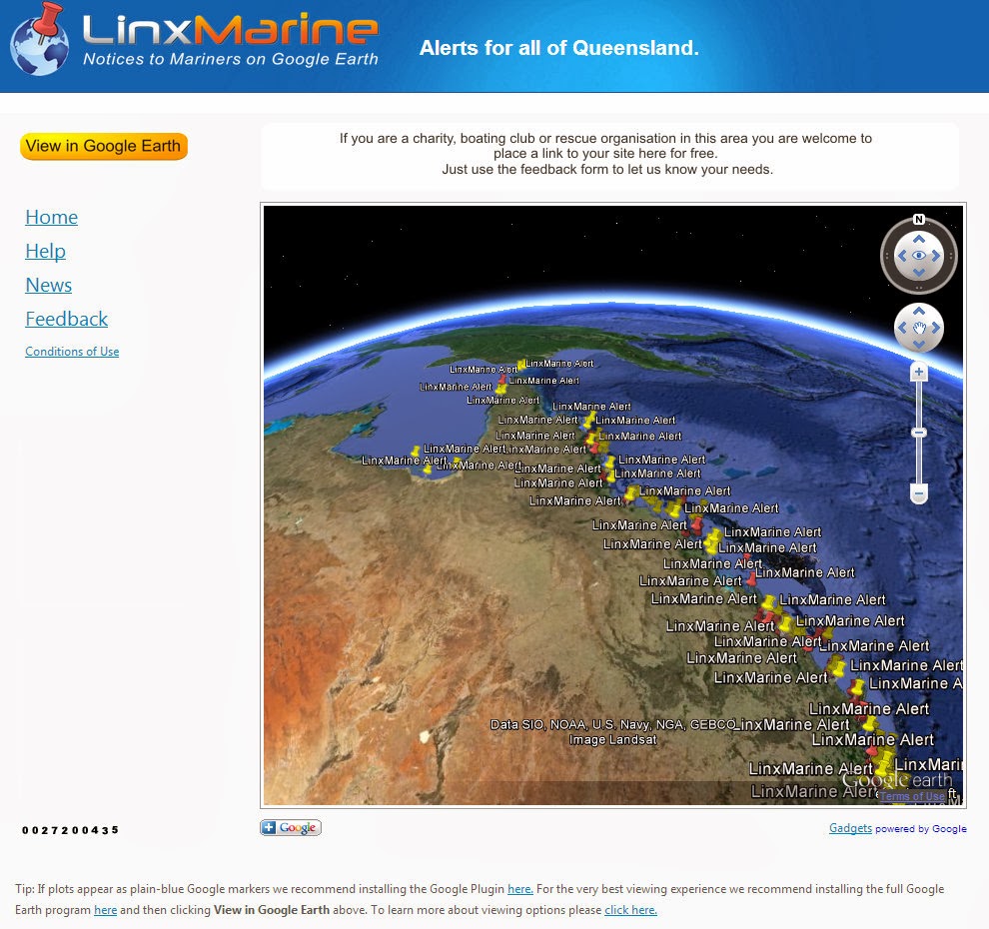989x929 pixels.
Task: Click the visitor counter 0027200435
Action: [x=70, y=830]
